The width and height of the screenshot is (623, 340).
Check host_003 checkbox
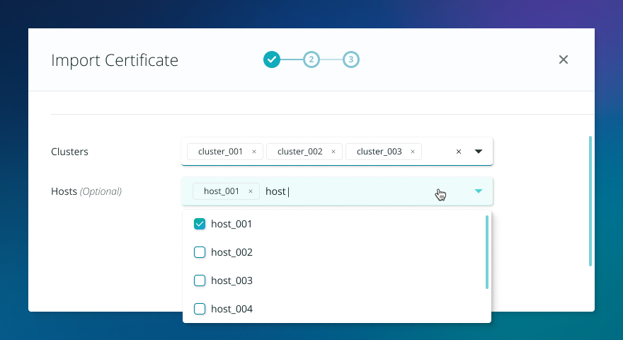(200, 280)
